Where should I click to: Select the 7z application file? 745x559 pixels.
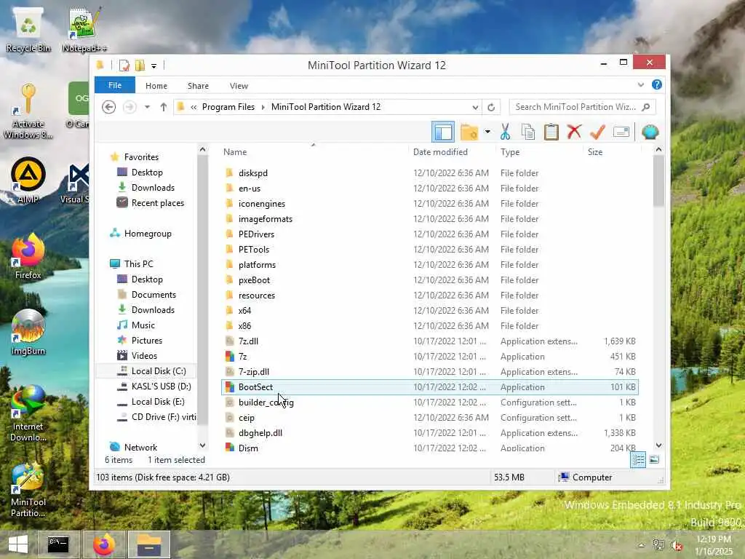(x=242, y=357)
